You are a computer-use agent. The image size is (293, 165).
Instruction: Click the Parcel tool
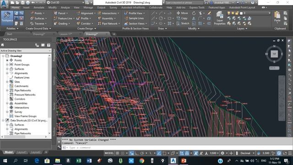[x=61, y=13]
